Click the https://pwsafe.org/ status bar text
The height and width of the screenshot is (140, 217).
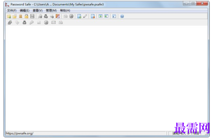tap(19, 134)
